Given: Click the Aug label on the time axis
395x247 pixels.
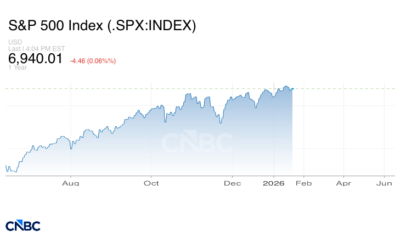Looking at the screenshot, I should click(71, 183).
